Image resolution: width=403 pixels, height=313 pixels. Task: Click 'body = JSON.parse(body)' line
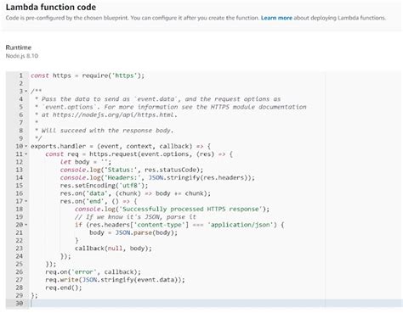click(133, 232)
